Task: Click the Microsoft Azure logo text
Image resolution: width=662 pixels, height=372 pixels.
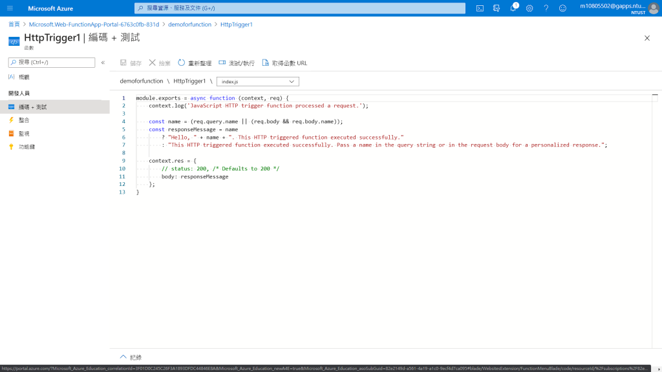Action: click(50, 8)
